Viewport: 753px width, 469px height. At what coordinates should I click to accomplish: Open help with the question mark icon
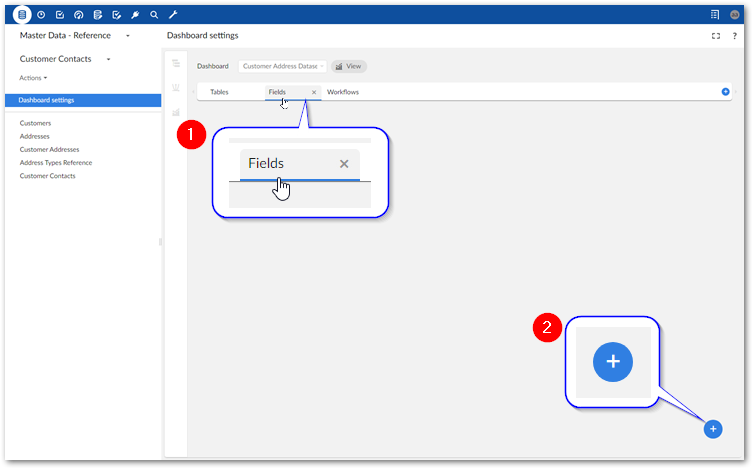735,36
